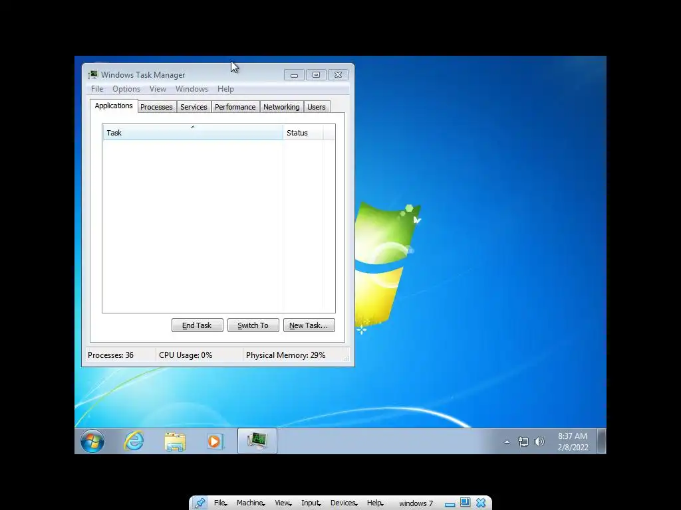Open VirtualBox Machine menu
Image resolution: width=681 pixels, height=510 pixels.
pos(251,503)
